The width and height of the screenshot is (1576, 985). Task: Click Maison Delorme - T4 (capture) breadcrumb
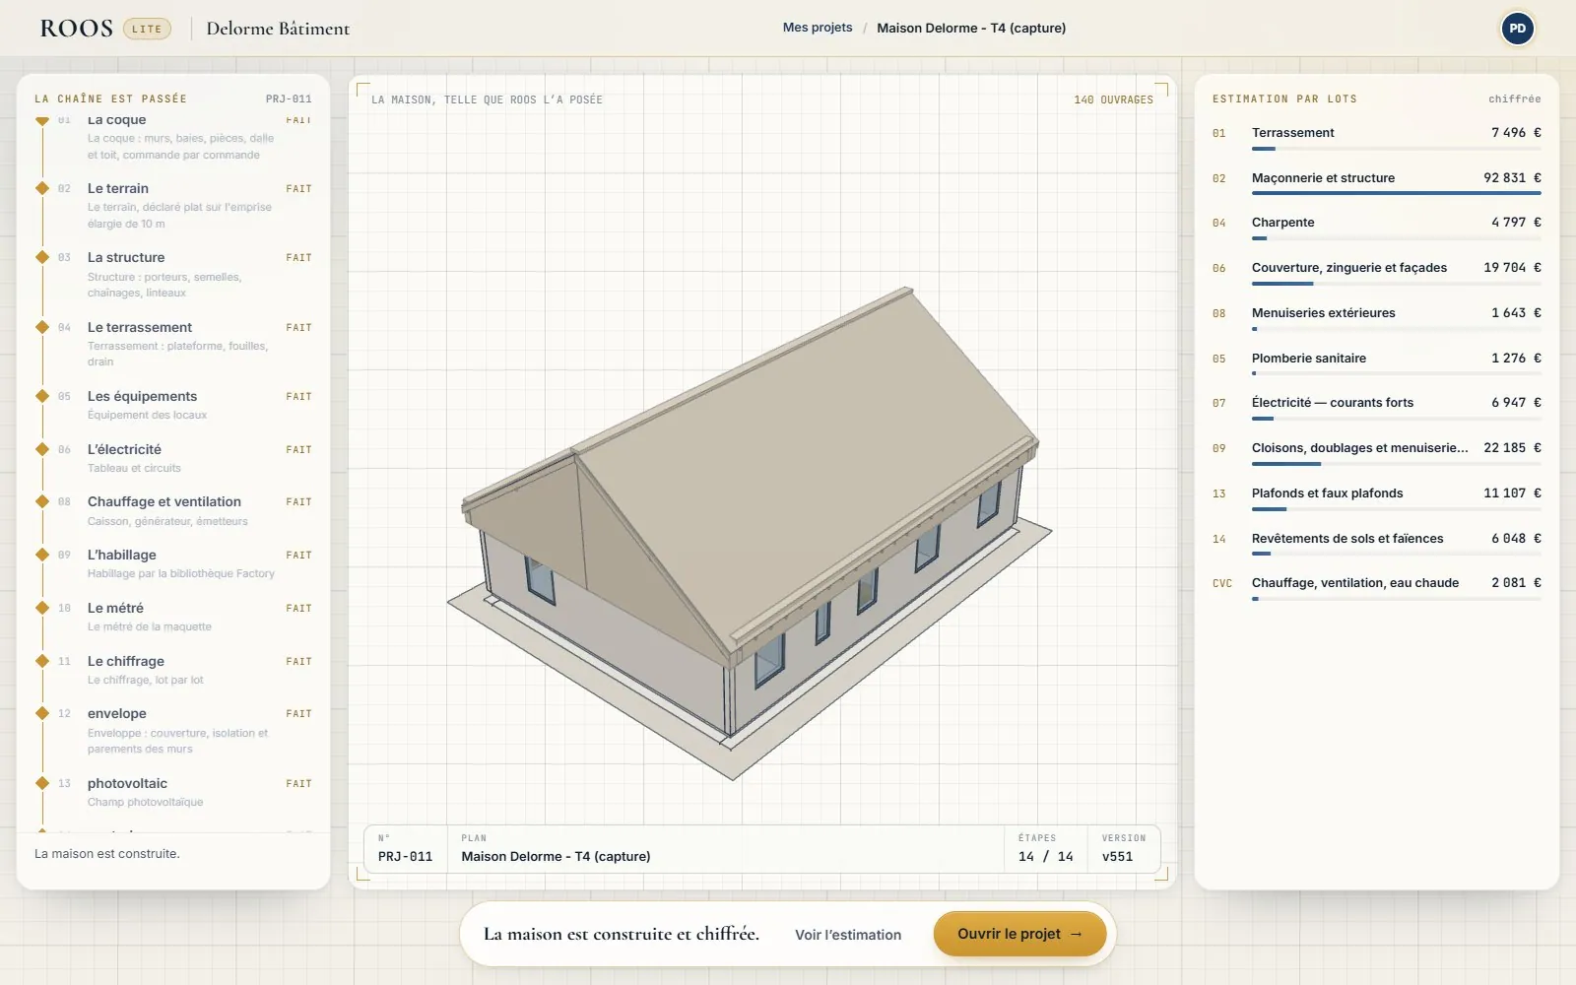point(971,28)
